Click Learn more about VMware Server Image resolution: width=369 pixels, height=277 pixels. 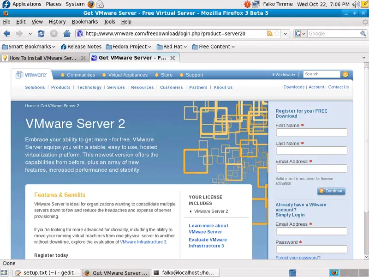click(208, 229)
